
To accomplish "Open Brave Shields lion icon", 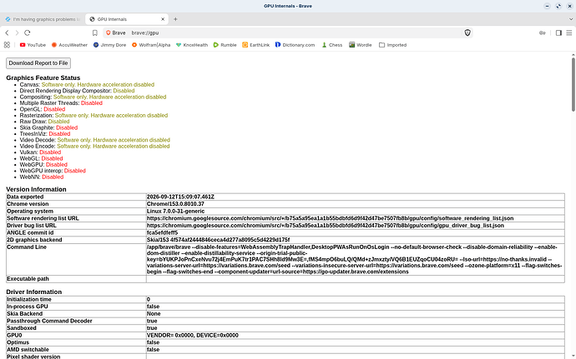I will (x=467, y=32).
